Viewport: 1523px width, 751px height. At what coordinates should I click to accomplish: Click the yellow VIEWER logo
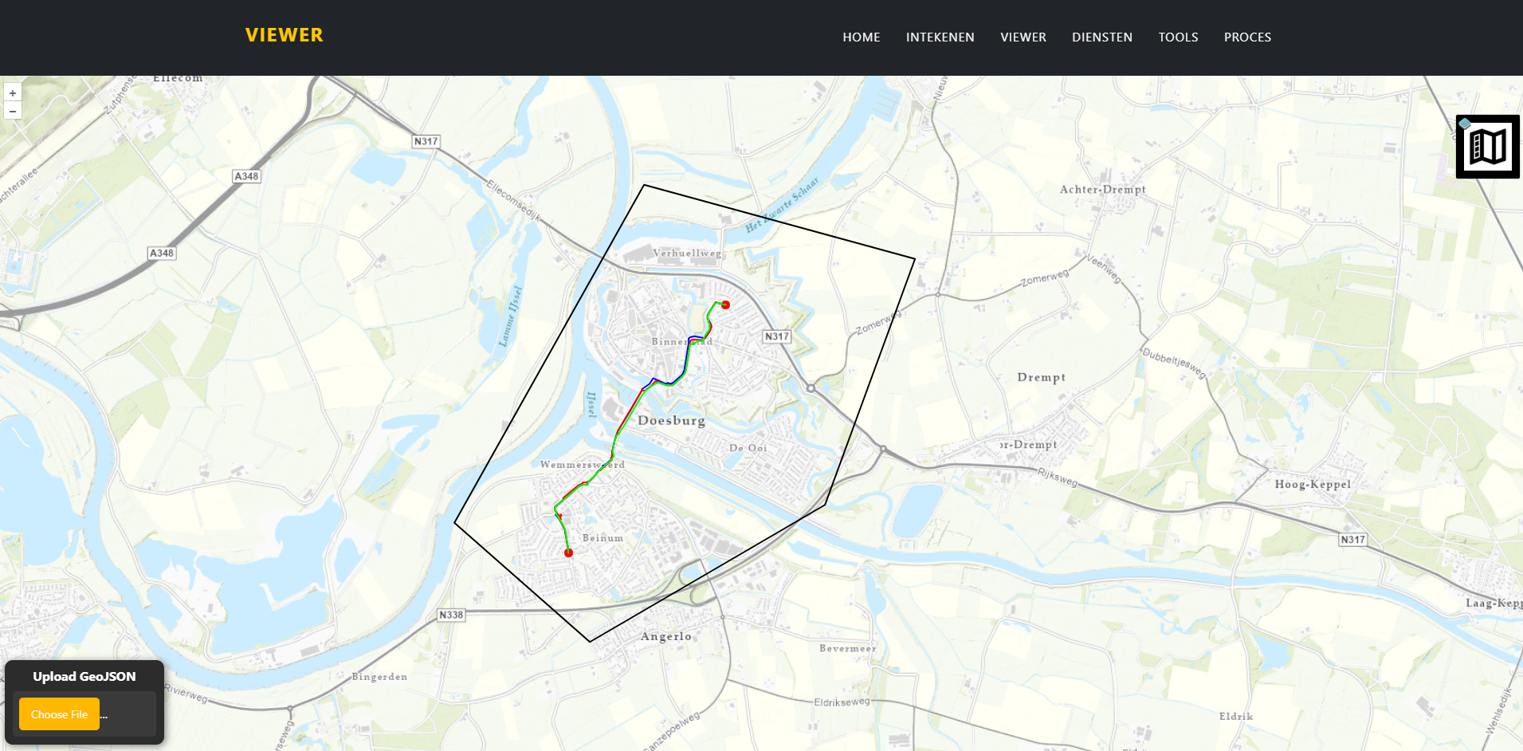(x=284, y=35)
